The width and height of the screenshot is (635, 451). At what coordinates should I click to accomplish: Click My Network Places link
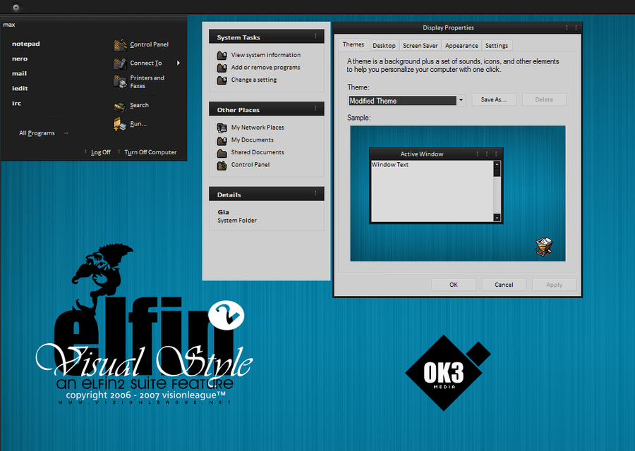[258, 128]
